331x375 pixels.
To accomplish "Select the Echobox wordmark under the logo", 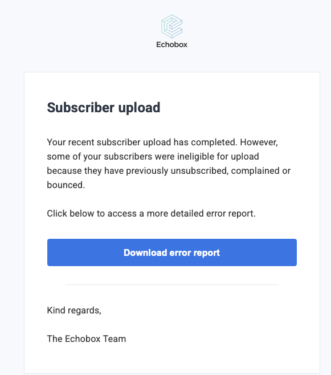I will 172,44.
